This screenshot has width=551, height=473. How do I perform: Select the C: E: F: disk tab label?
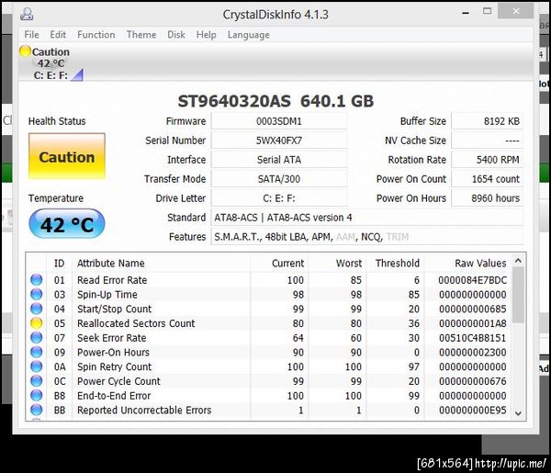click(51, 75)
